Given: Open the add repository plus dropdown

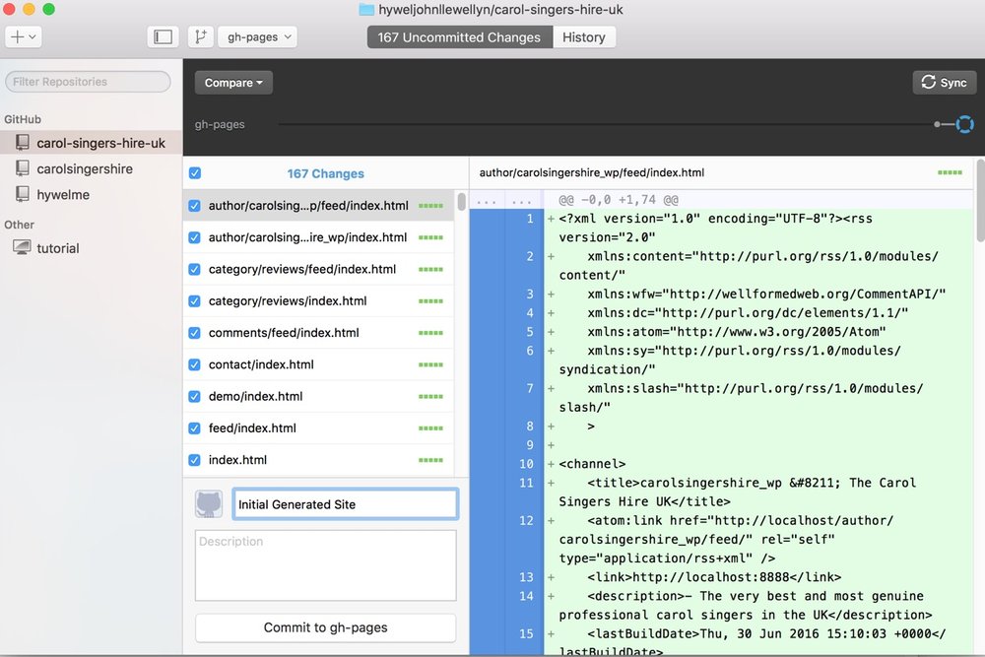Looking at the screenshot, I should (24, 37).
